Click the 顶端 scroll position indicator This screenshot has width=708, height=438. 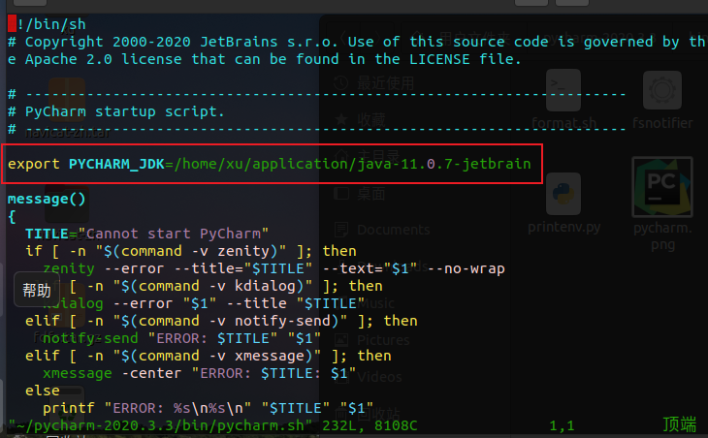point(680,425)
